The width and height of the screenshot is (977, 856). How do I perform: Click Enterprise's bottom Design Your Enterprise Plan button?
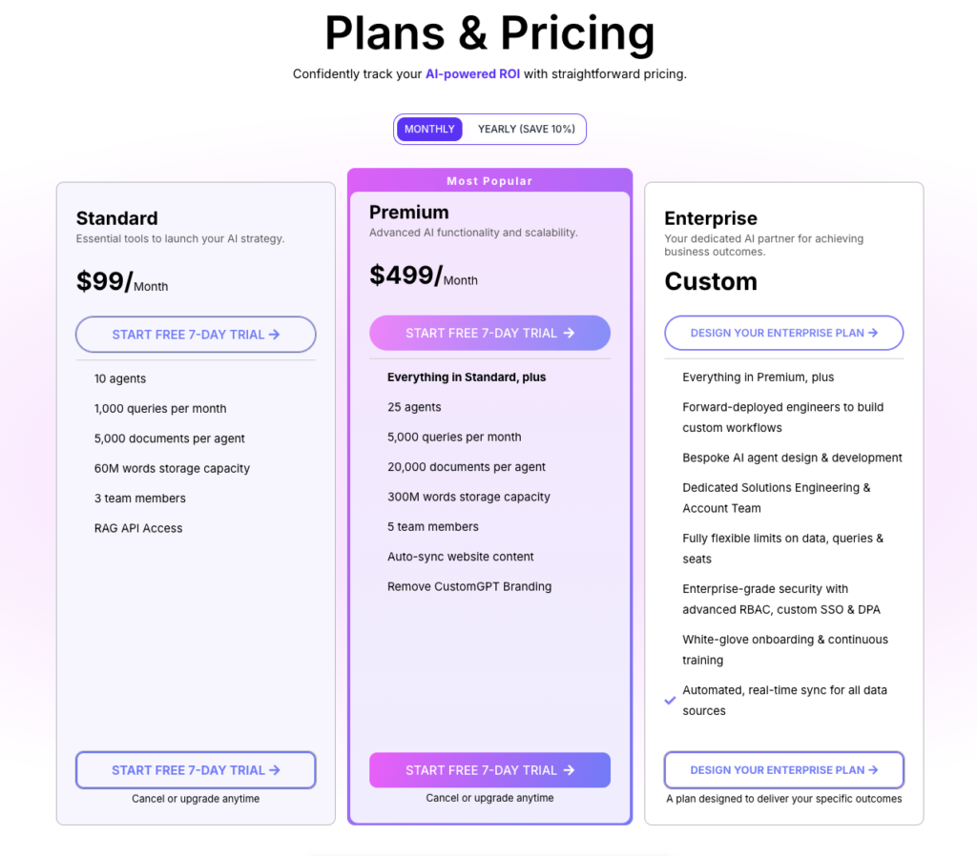tap(783, 769)
